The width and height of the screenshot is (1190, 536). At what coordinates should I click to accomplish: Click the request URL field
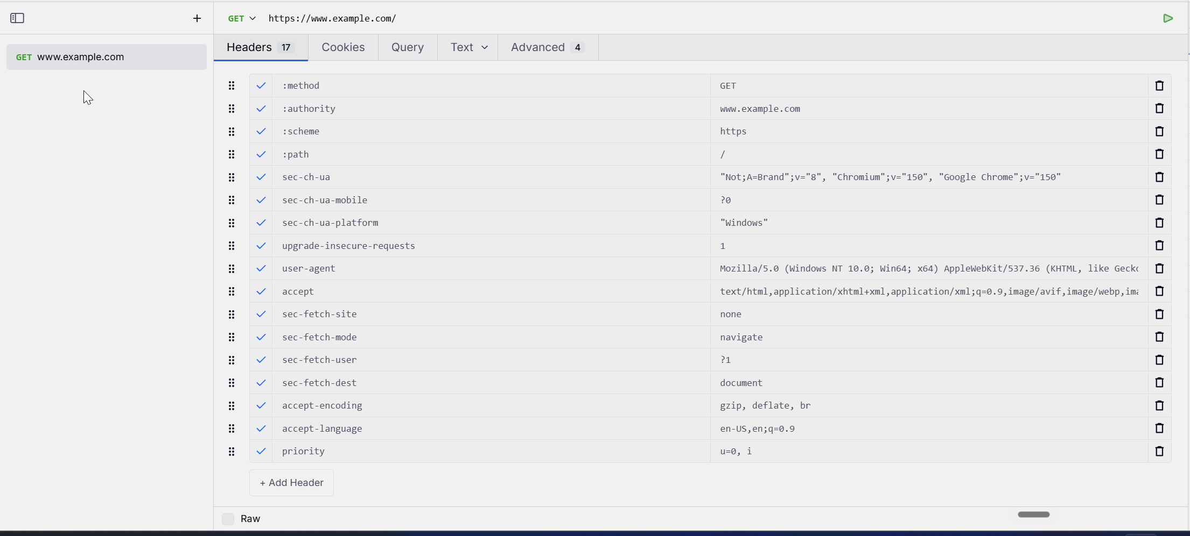click(711, 18)
